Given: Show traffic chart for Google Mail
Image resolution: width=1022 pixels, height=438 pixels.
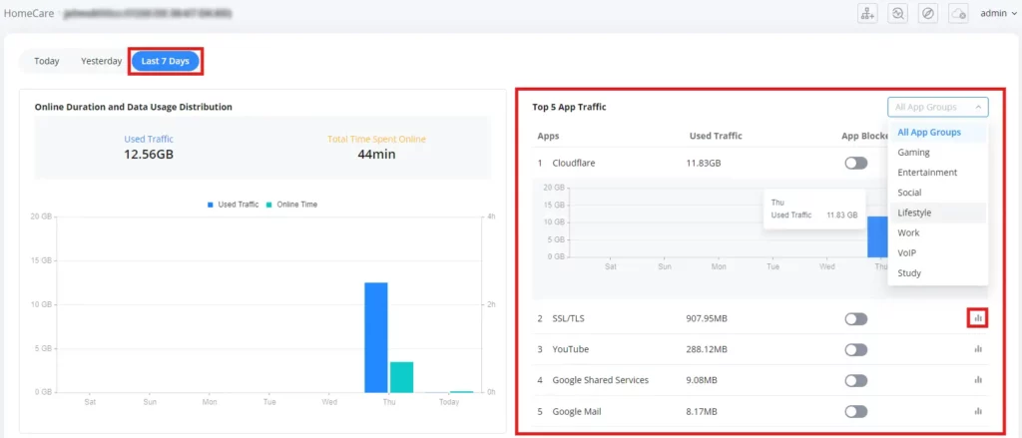Looking at the screenshot, I should pos(978,411).
